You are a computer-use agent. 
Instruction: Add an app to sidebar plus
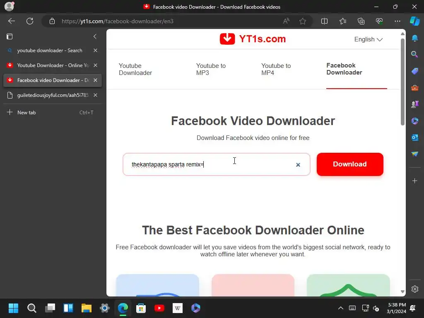[x=415, y=181]
